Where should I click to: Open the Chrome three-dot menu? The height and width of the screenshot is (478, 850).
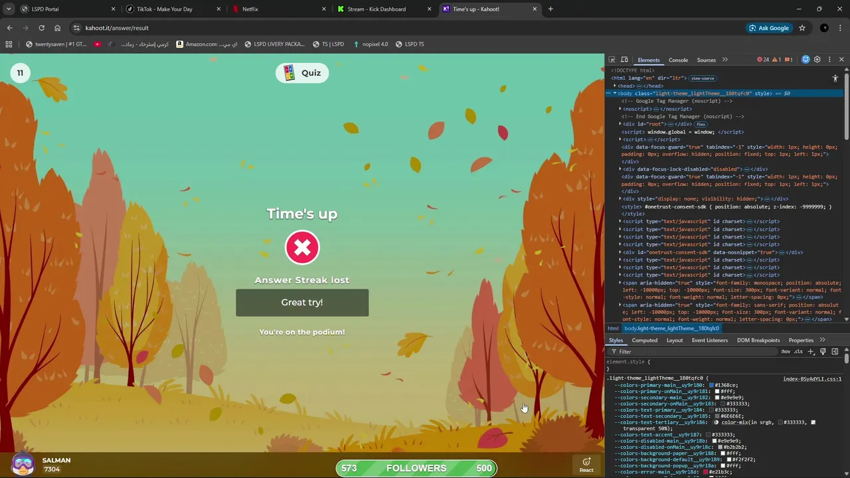840,28
